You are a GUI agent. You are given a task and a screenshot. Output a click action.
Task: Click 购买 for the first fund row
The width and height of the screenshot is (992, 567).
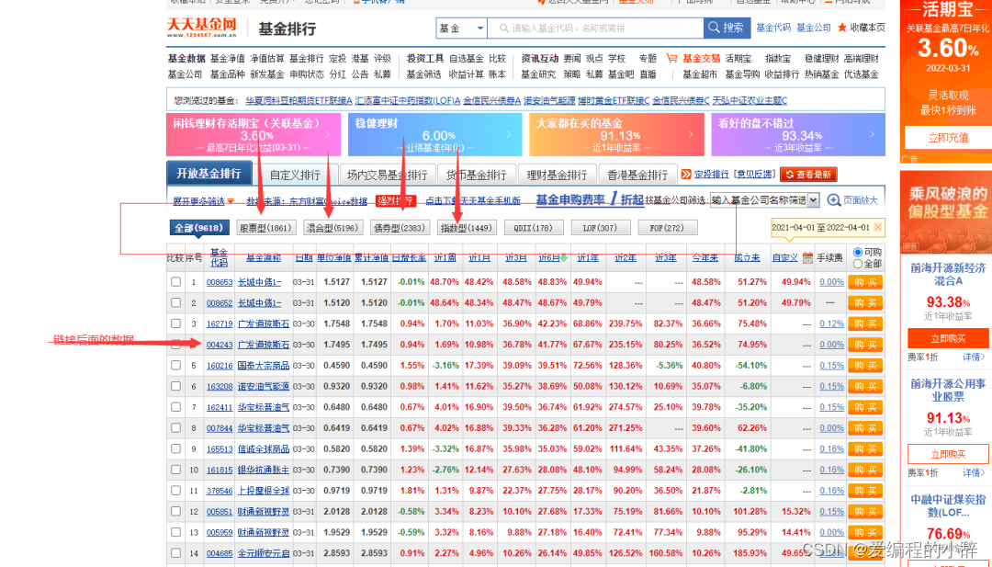pyautogui.click(x=863, y=281)
